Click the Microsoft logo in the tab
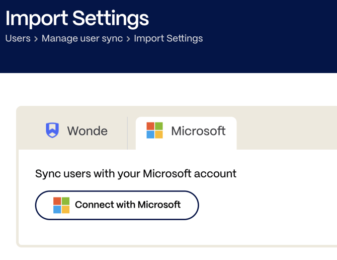 tap(154, 130)
